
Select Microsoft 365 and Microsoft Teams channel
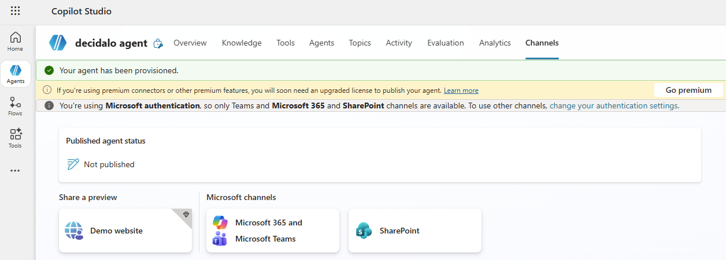pos(273,231)
